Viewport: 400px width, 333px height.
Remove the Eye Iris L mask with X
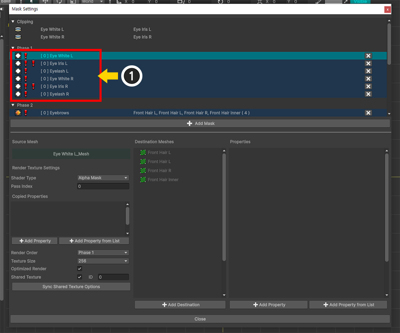(x=368, y=63)
